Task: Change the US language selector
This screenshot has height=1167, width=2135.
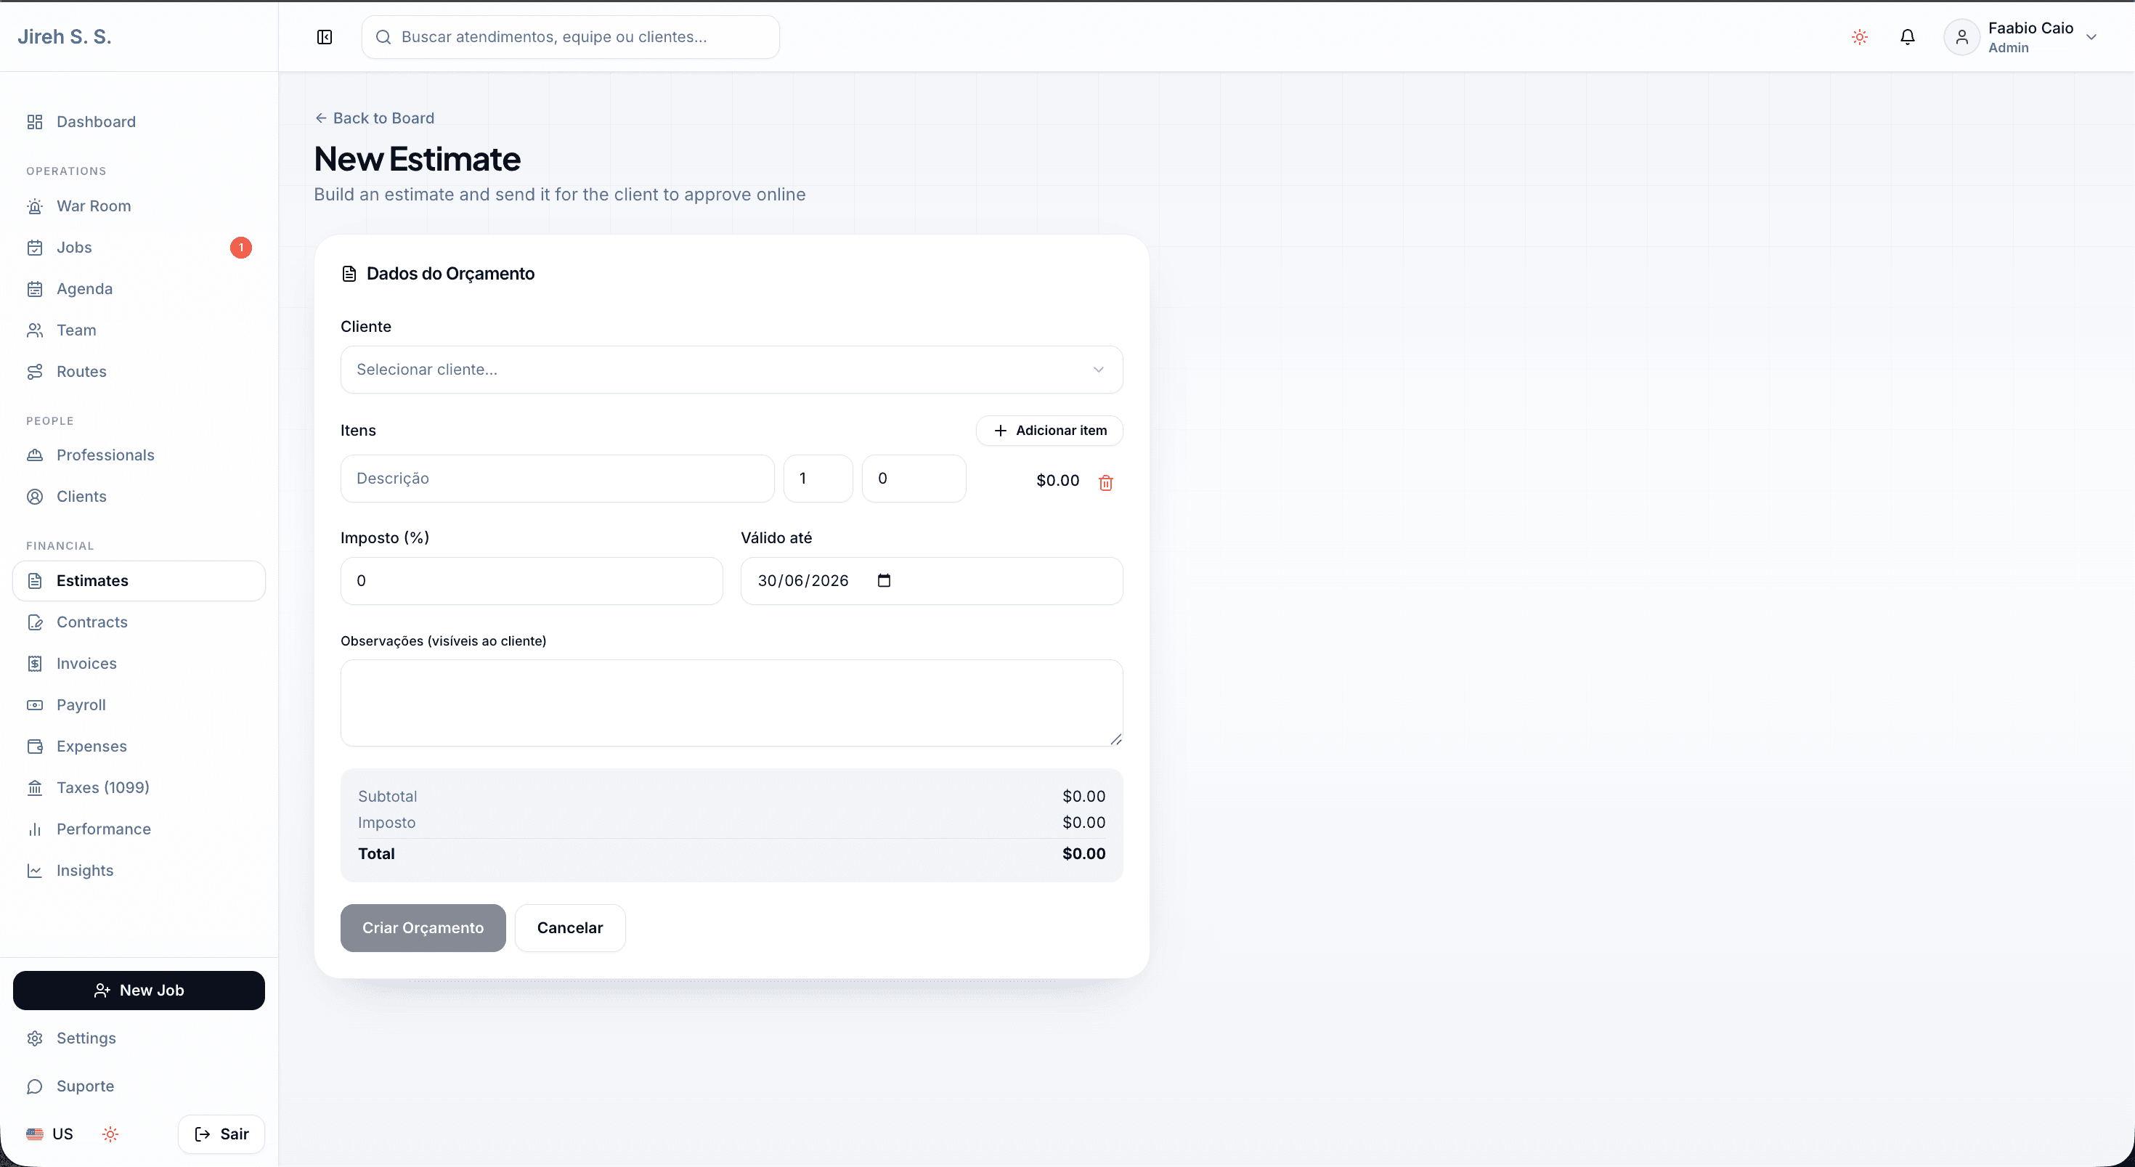Action: coord(49,1134)
